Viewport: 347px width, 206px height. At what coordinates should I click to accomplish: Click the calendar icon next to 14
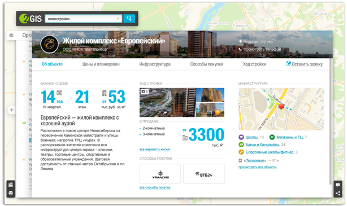(59, 93)
